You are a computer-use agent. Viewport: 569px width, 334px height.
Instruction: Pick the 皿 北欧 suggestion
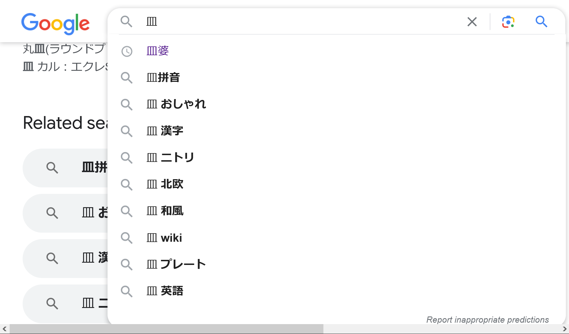coord(337,184)
